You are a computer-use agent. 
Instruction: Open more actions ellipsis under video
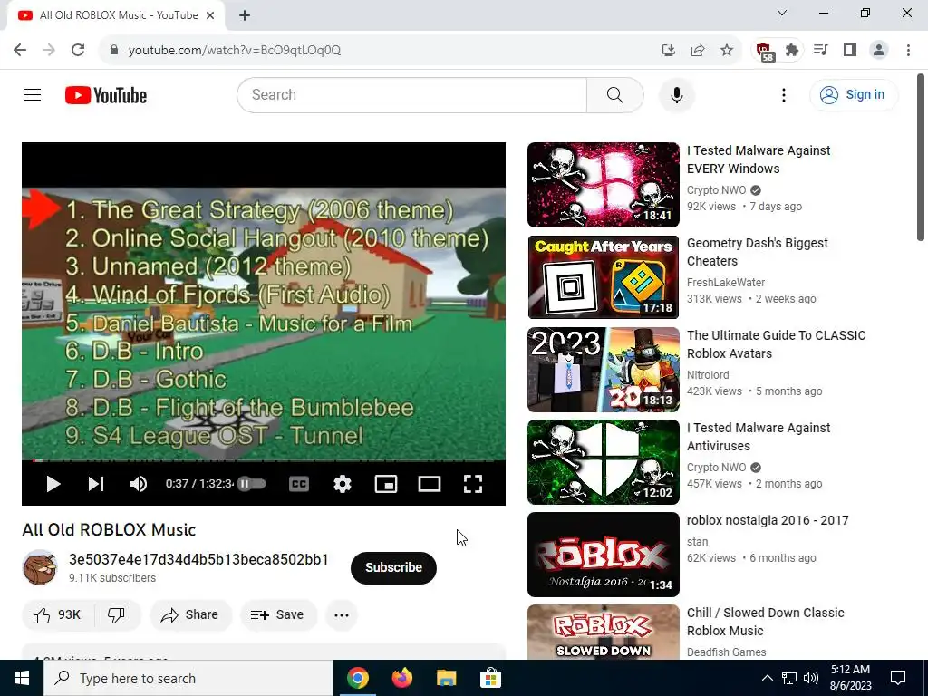(342, 615)
